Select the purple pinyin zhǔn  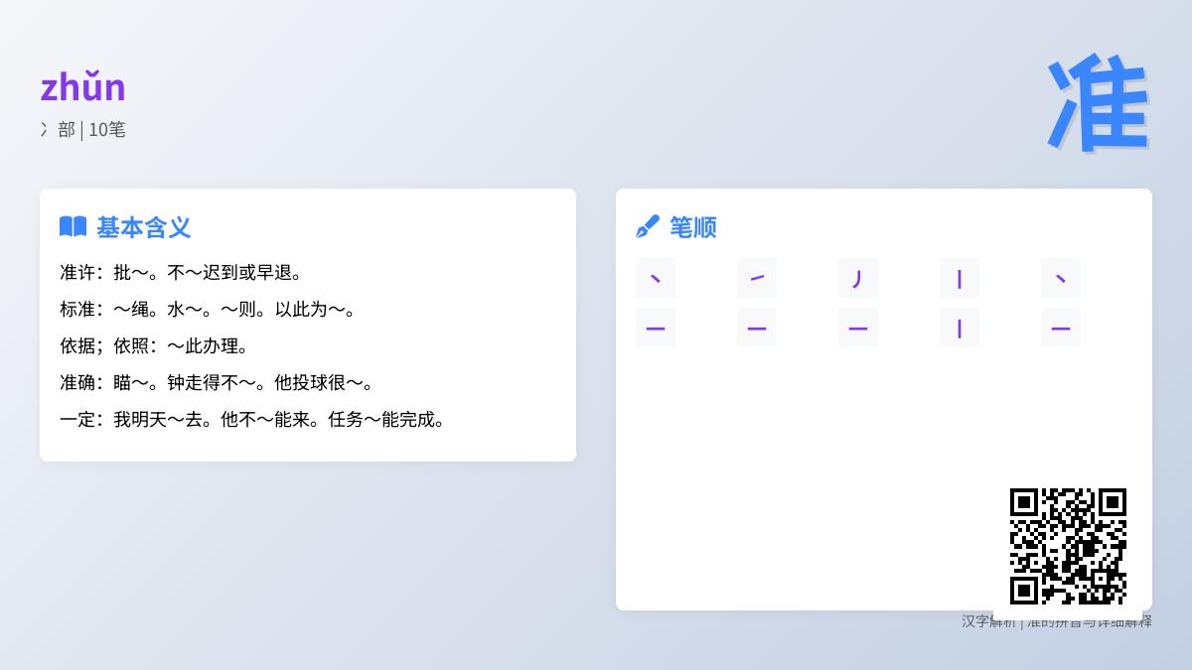tap(82, 87)
